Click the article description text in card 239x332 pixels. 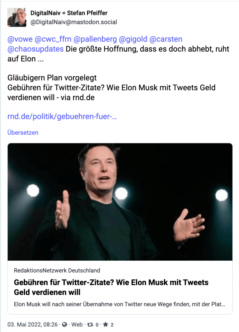click(120, 304)
